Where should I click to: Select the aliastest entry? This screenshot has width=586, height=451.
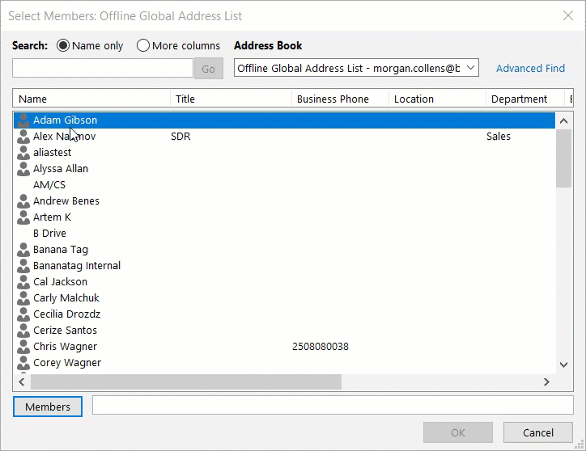(284, 152)
